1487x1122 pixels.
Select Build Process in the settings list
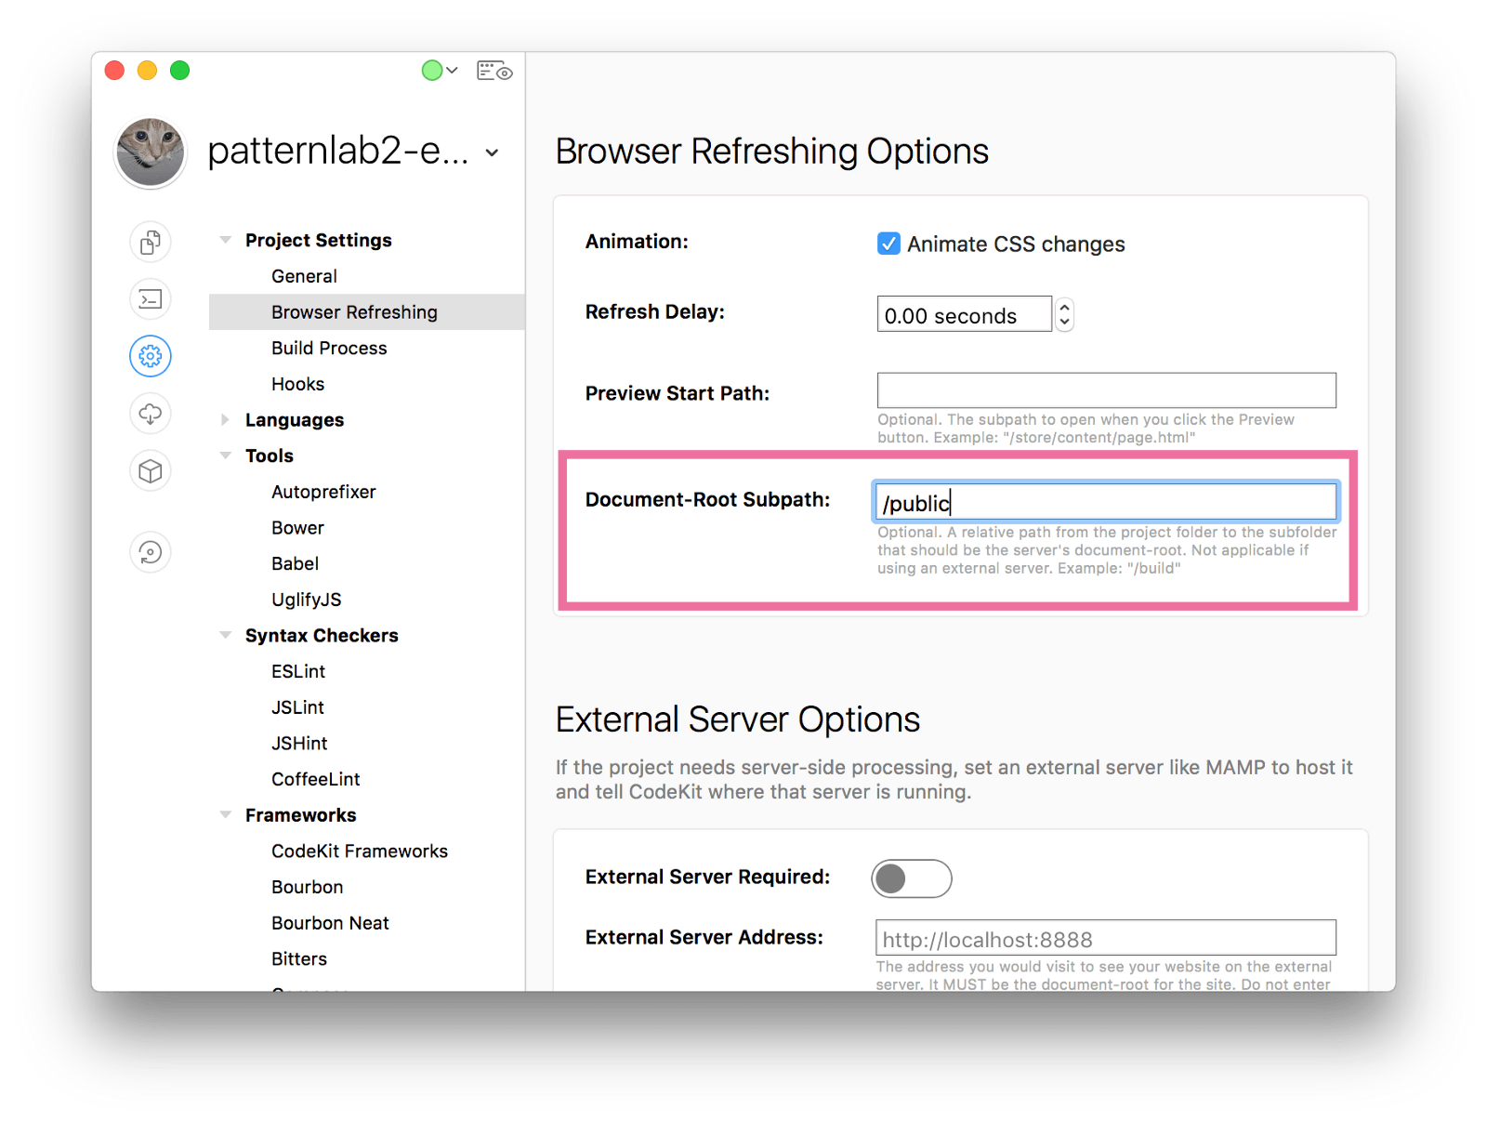(x=329, y=348)
